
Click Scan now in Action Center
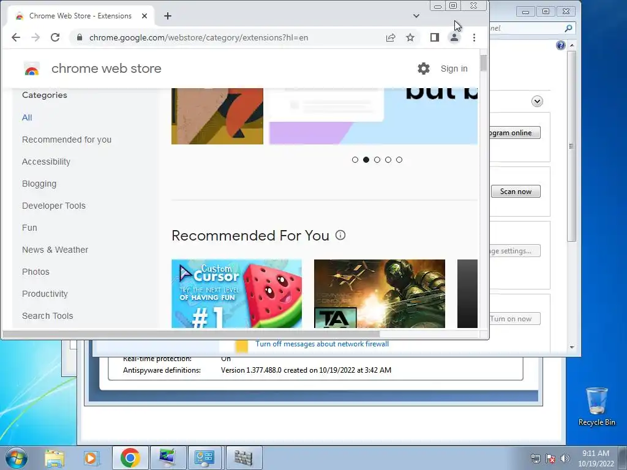516,192
